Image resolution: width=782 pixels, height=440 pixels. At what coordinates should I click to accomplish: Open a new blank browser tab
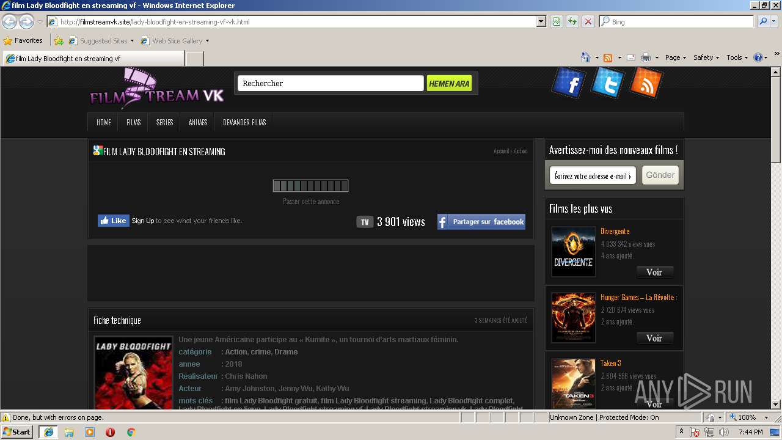[x=194, y=59]
